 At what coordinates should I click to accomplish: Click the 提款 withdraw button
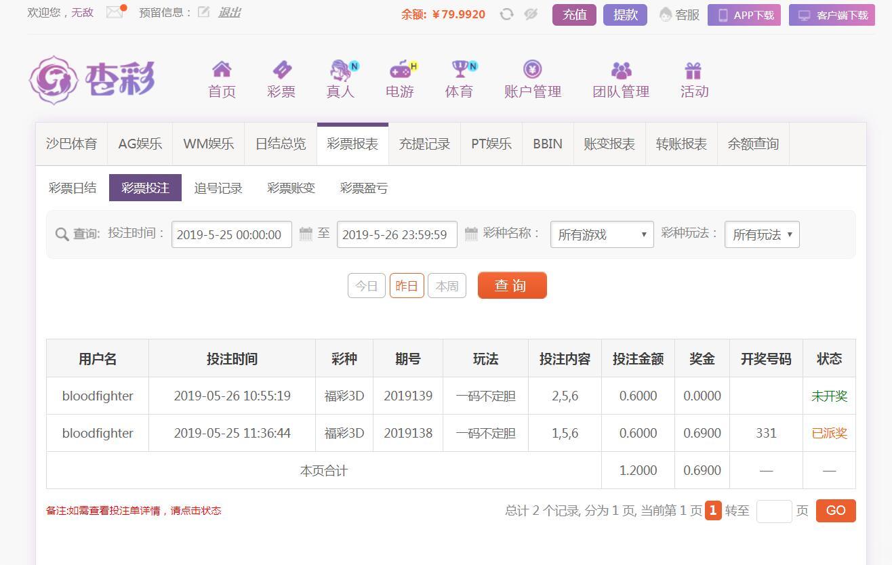coord(625,15)
